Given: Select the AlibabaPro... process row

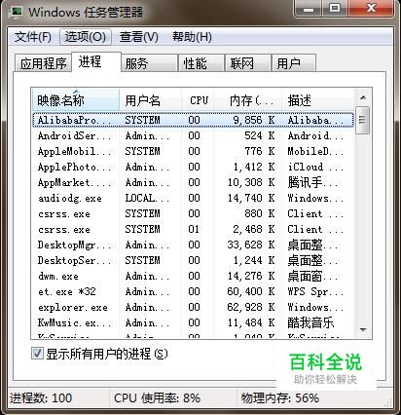Looking at the screenshot, I should click(x=193, y=120).
